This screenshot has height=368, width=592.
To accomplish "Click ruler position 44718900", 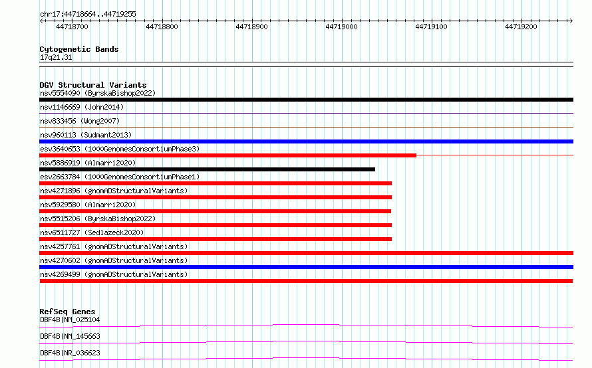I will point(252,27).
